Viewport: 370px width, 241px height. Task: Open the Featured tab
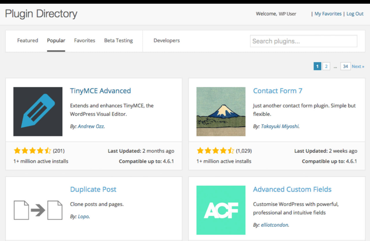pyautogui.click(x=27, y=41)
